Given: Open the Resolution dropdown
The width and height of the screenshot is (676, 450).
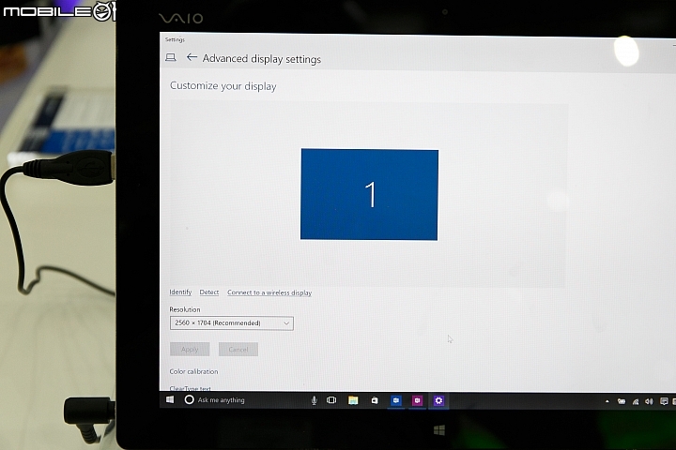Looking at the screenshot, I should pyautogui.click(x=232, y=322).
